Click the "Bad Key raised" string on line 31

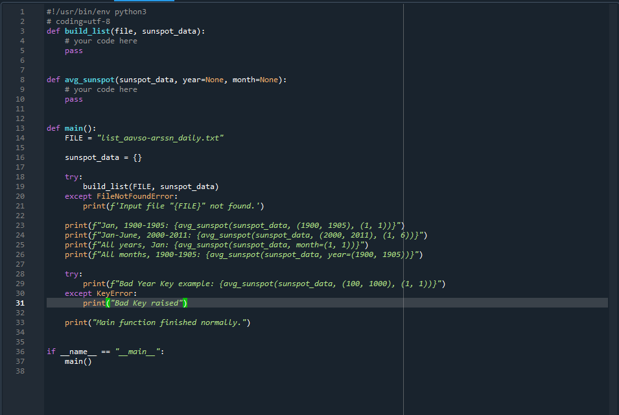click(146, 303)
